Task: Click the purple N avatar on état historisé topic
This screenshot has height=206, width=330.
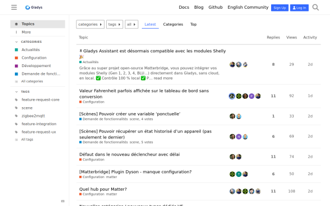Action: tap(239, 137)
